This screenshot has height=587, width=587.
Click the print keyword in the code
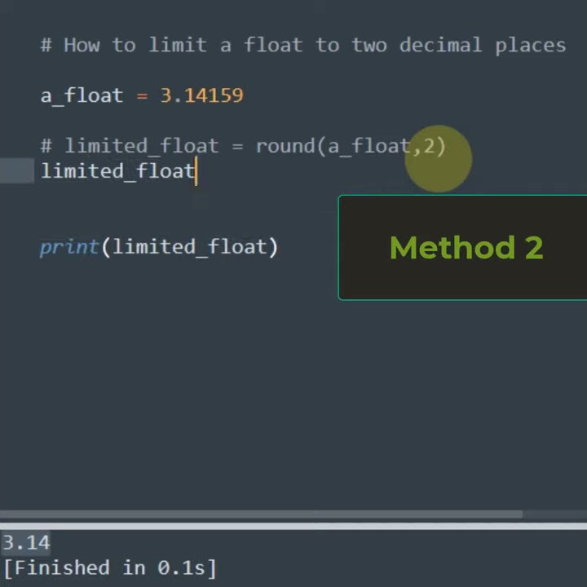68,247
